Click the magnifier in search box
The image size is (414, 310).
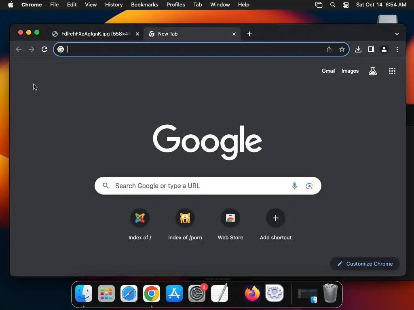(106, 186)
